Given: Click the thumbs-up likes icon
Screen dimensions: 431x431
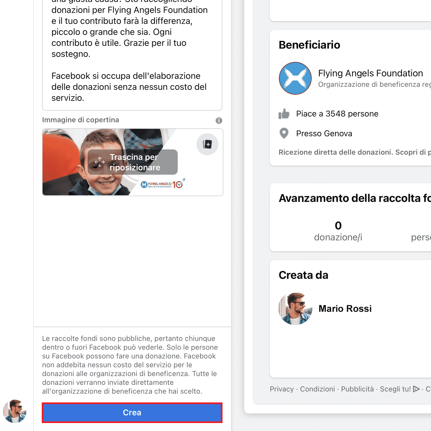Looking at the screenshot, I should coord(284,114).
